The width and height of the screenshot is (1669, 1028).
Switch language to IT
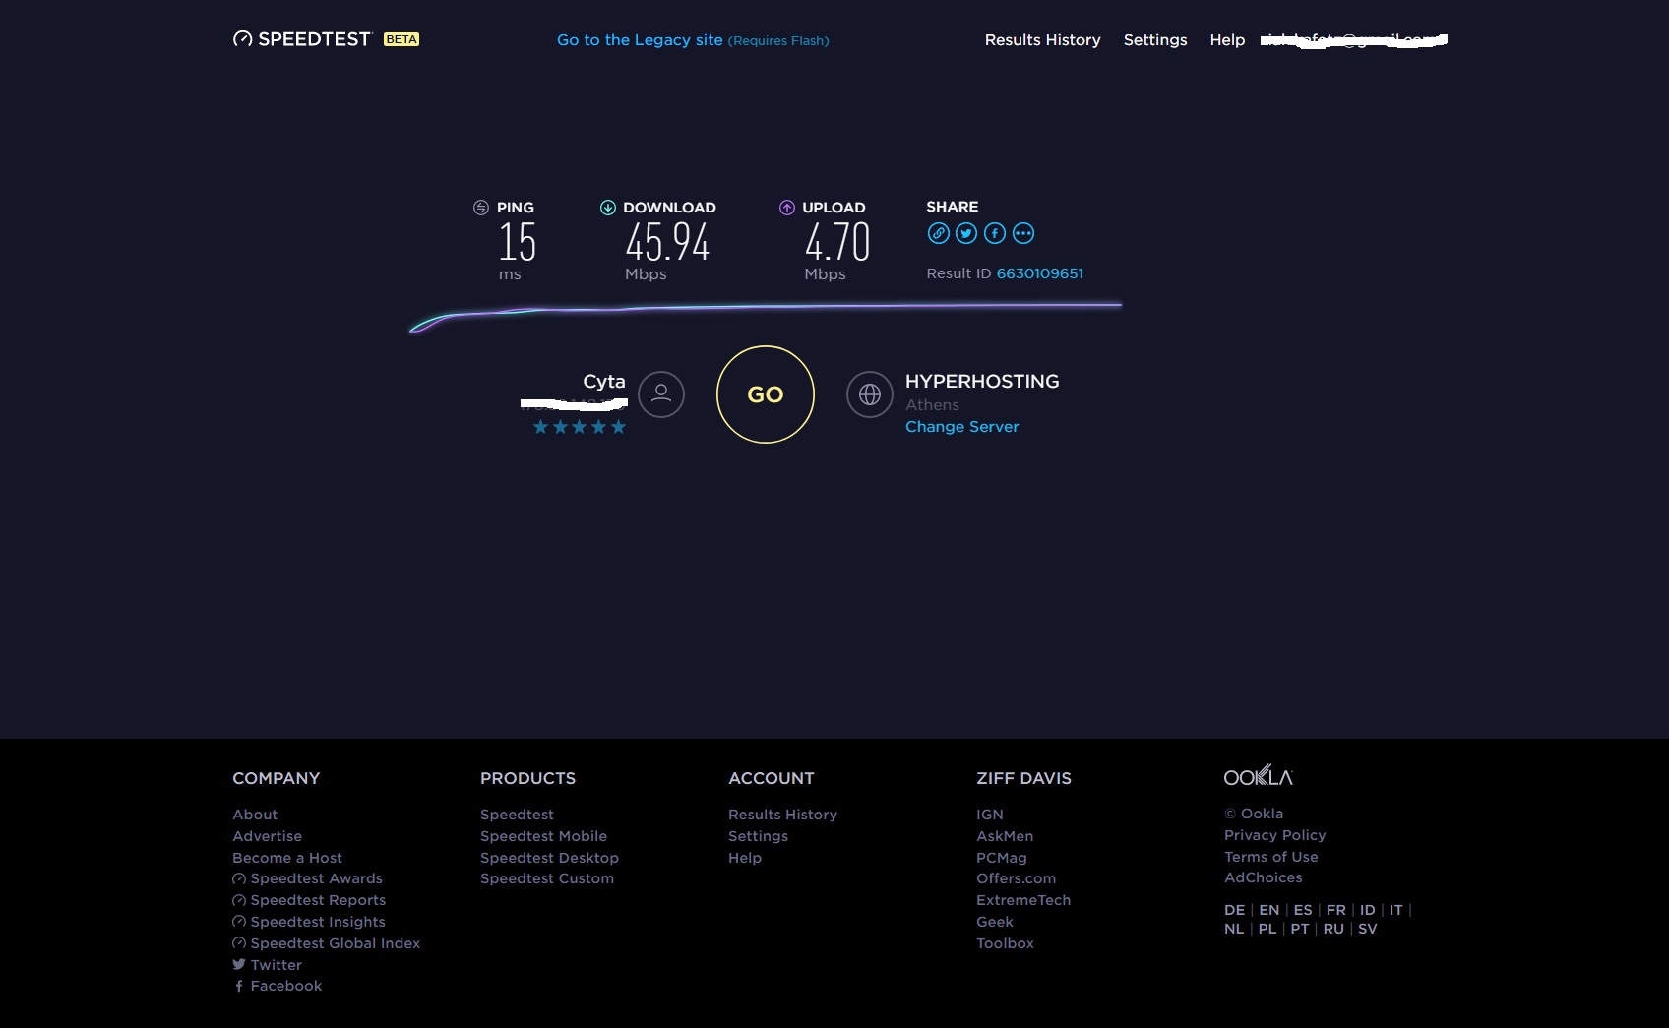point(1395,910)
